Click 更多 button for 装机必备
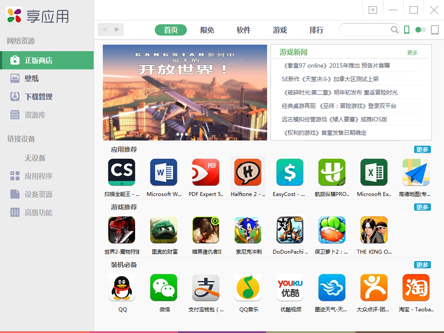The height and width of the screenshot is (333, 444). (422, 265)
